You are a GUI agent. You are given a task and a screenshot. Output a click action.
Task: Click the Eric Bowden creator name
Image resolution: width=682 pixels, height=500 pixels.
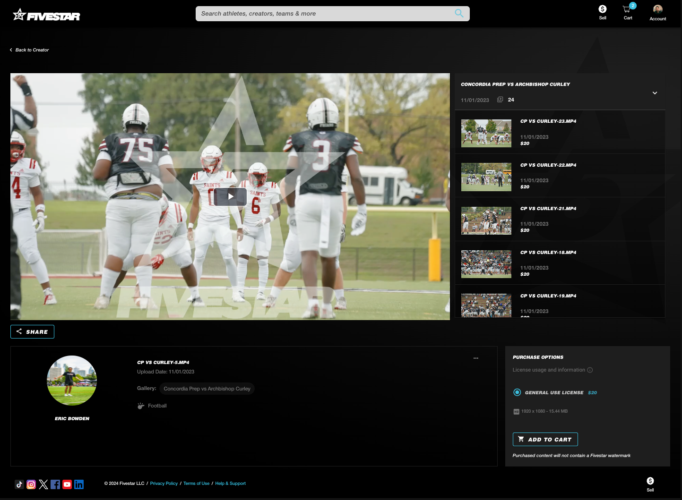[72, 419]
